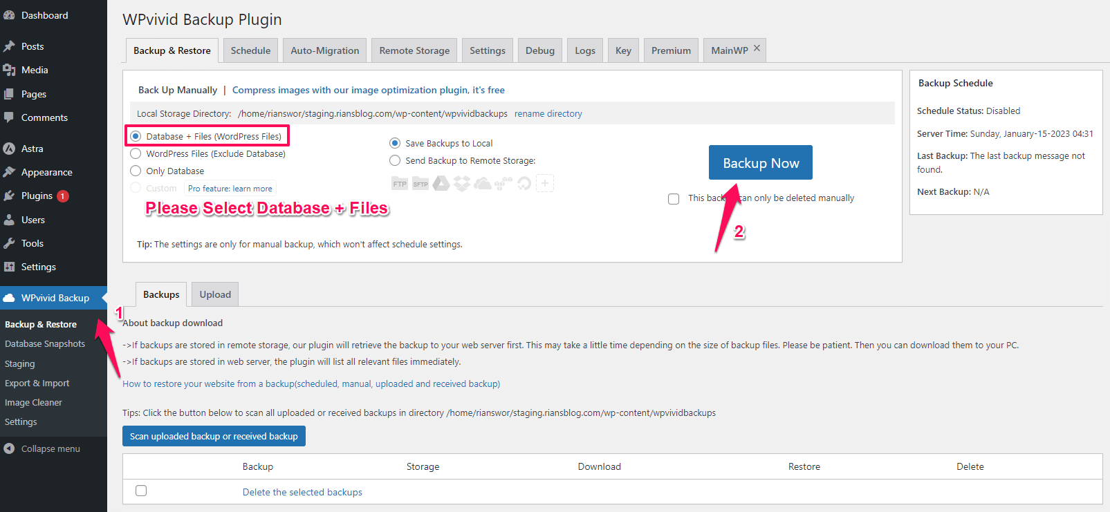Open How to restore your website link

pos(311,383)
